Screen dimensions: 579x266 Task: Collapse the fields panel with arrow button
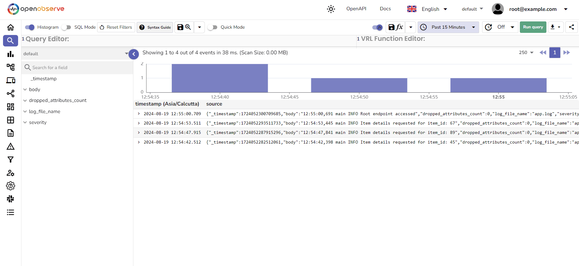pyautogui.click(x=134, y=54)
